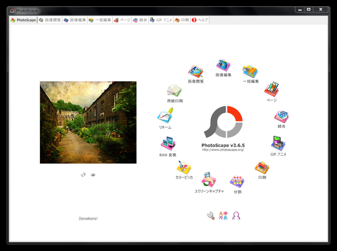Open the photoscape.org website link
The image size is (337, 251).
click(x=223, y=149)
